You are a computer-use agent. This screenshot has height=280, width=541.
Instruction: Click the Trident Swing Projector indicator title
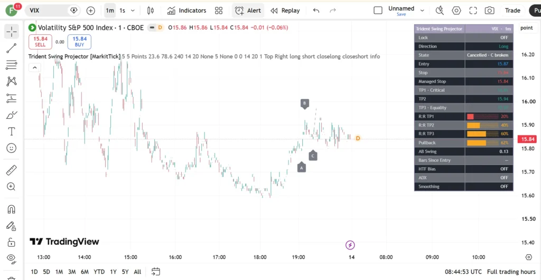(74, 56)
